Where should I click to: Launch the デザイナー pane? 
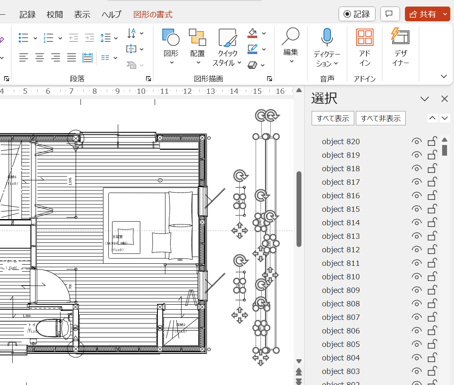[400, 45]
